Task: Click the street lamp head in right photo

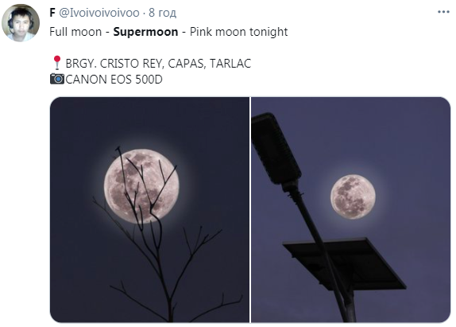Action: tap(275, 149)
